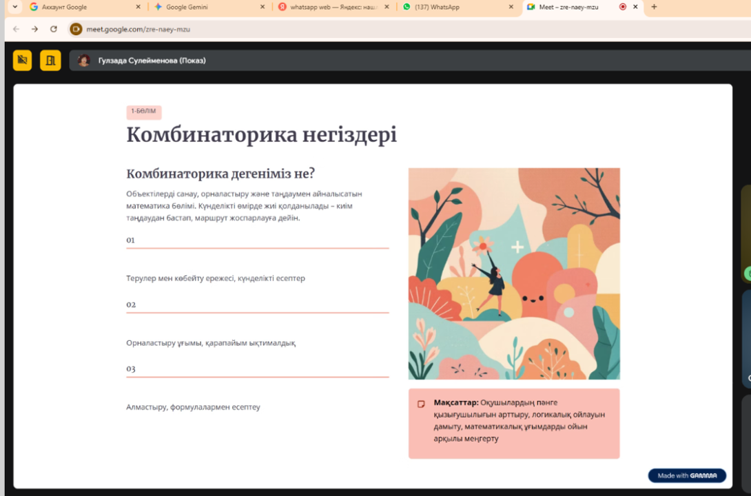Reload the current page
751x496 pixels.
coord(54,30)
